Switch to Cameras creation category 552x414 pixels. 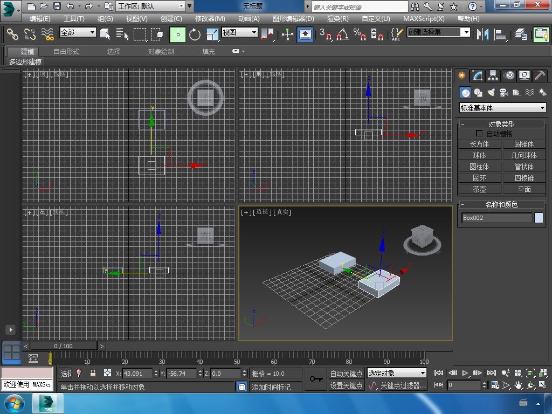(504, 93)
